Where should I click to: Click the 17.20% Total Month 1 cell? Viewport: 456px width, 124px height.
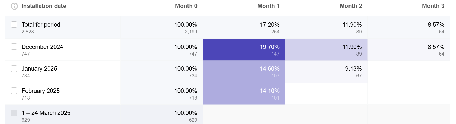click(x=244, y=28)
